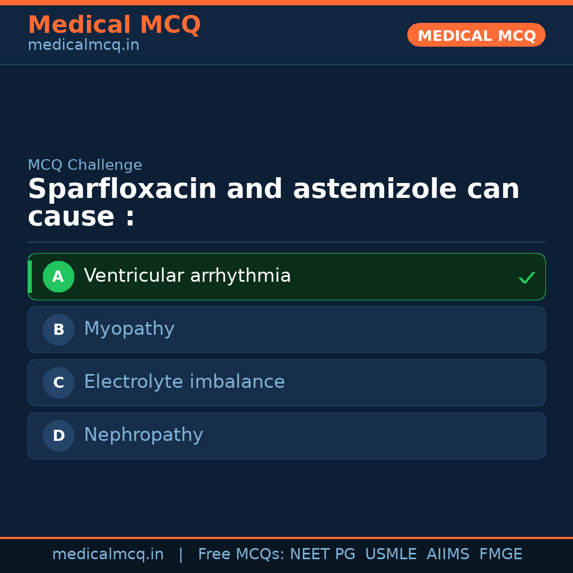Click the B option circle
The width and height of the screenshot is (573, 573).
pyautogui.click(x=58, y=329)
